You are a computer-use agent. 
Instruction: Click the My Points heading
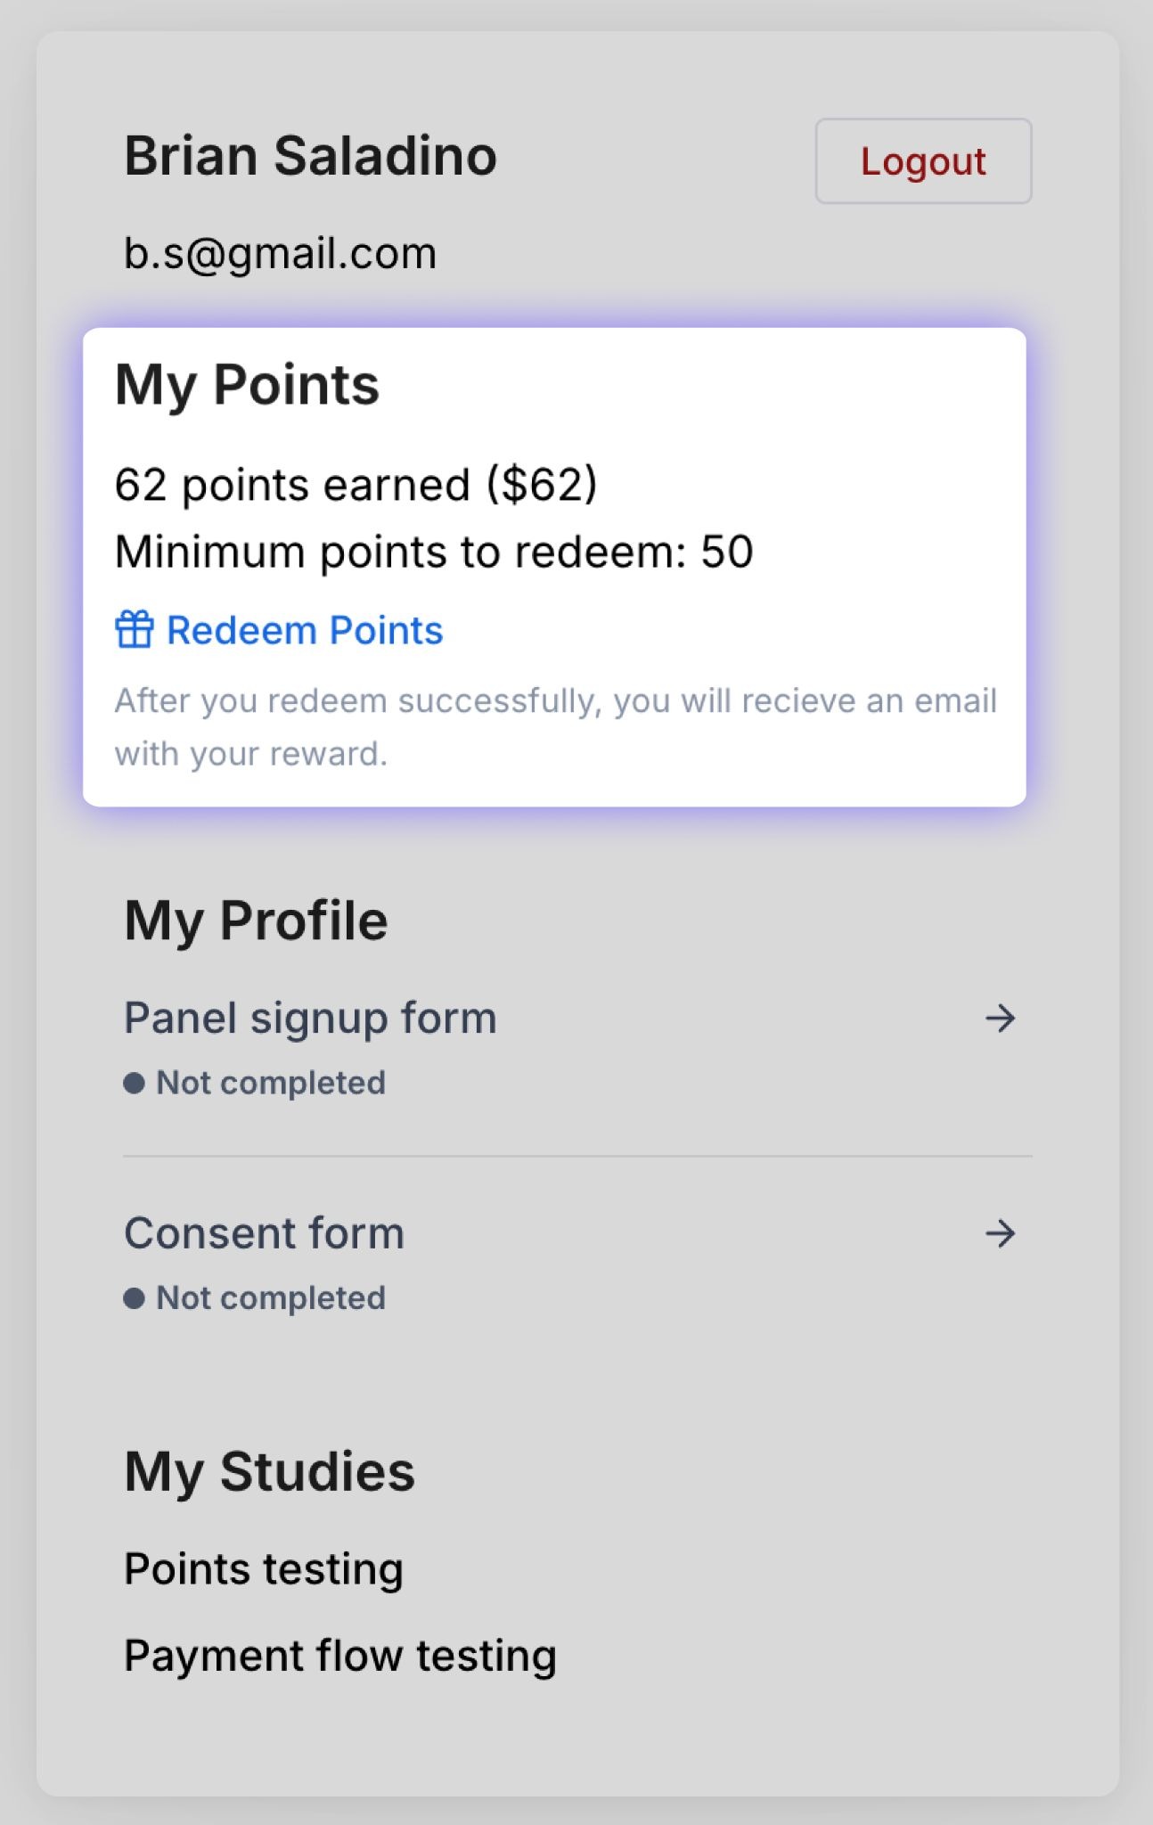click(x=247, y=385)
